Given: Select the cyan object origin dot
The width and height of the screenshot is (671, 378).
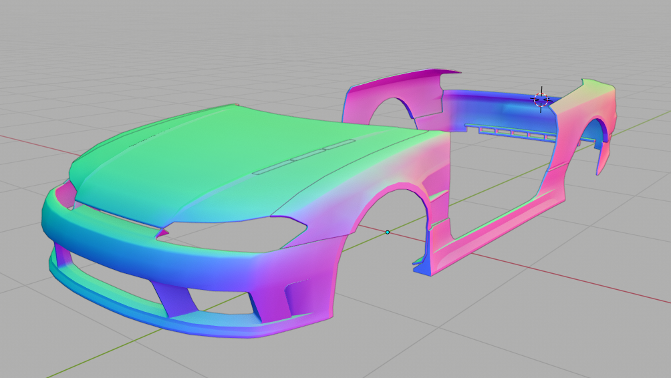Looking at the screenshot, I should [x=387, y=232].
